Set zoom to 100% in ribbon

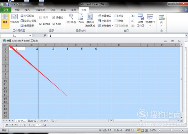[x=81, y=19]
